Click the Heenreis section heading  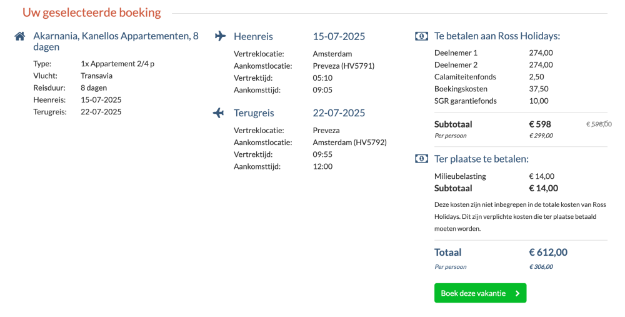point(253,36)
